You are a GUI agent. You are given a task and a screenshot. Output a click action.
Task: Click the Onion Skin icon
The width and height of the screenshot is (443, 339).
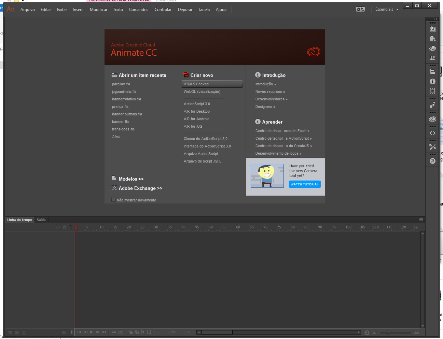(x=130, y=333)
